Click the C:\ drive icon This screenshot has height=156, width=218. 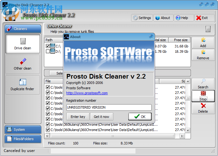click(x=53, y=46)
